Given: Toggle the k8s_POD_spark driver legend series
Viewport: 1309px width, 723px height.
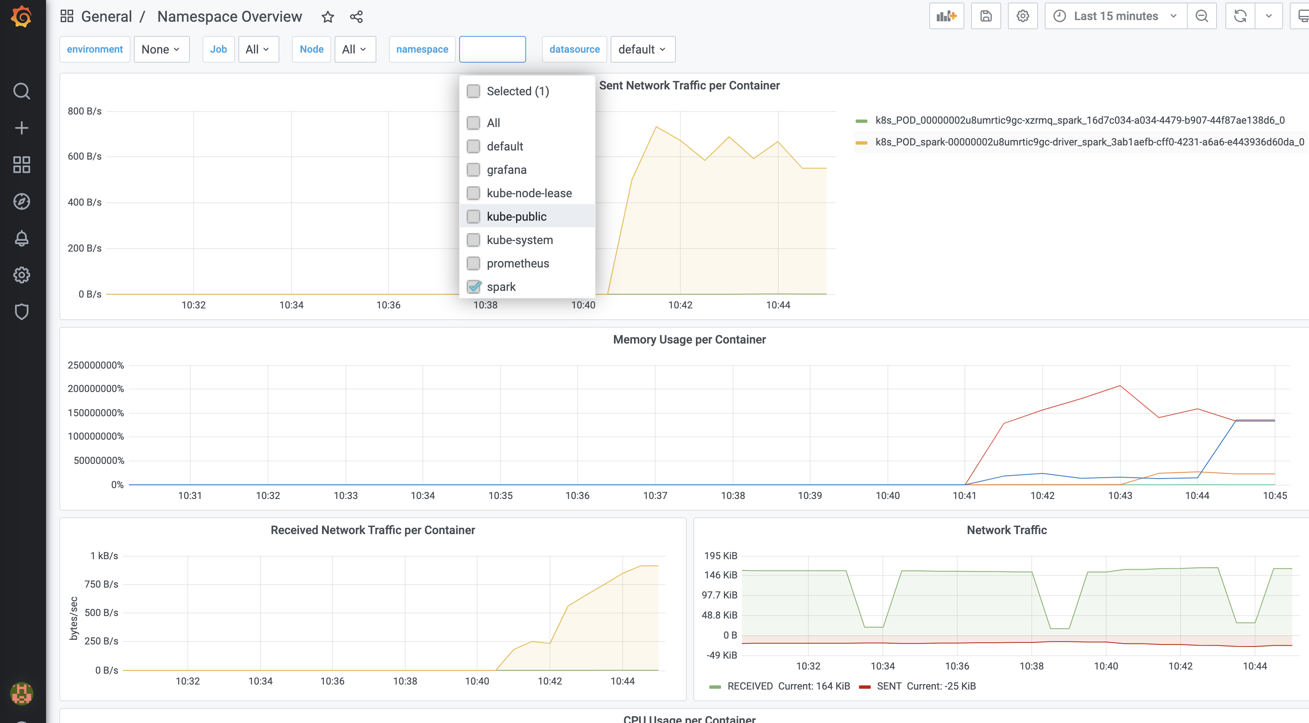Looking at the screenshot, I should (x=1089, y=142).
